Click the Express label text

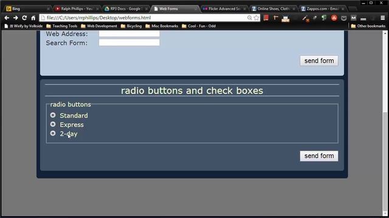72,125
